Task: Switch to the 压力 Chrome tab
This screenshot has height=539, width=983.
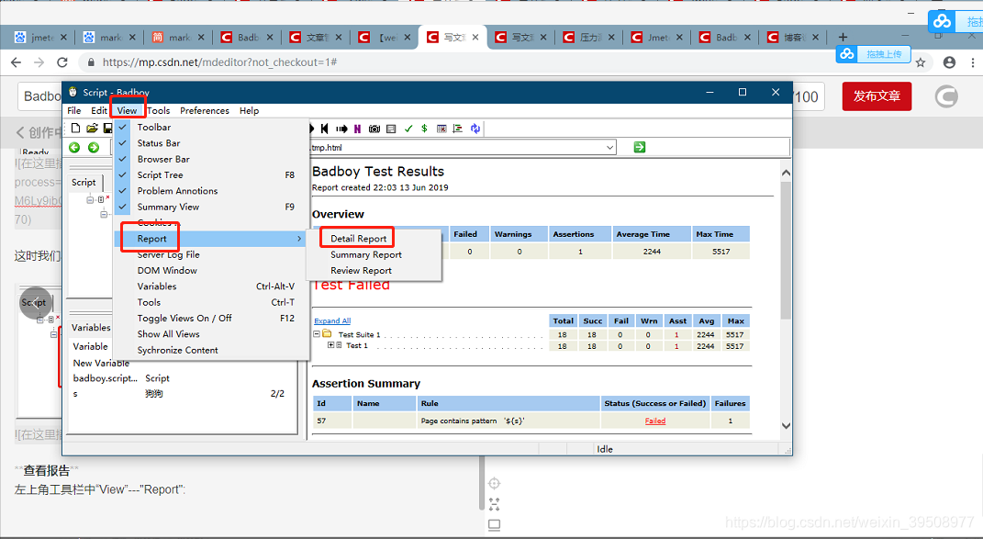Action: pos(588,37)
